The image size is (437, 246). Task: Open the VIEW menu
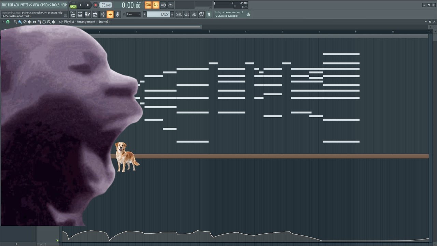pyautogui.click(x=36, y=5)
